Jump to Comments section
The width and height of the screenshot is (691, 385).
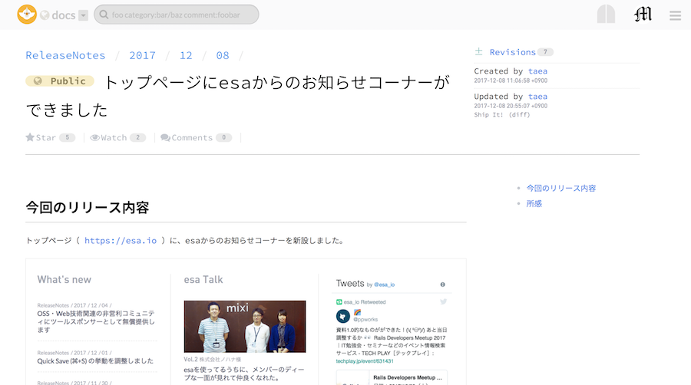pyautogui.click(x=192, y=138)
